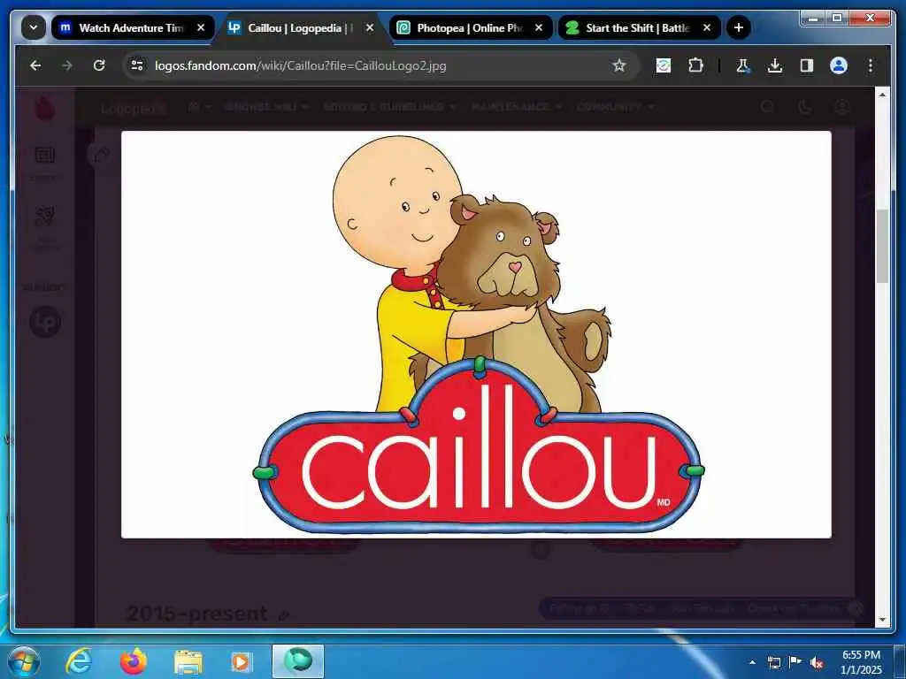Viewport: 906px width, 679px height.
Task: Click the Caillou logo lightbox image
Action: (x=476, y=334)
